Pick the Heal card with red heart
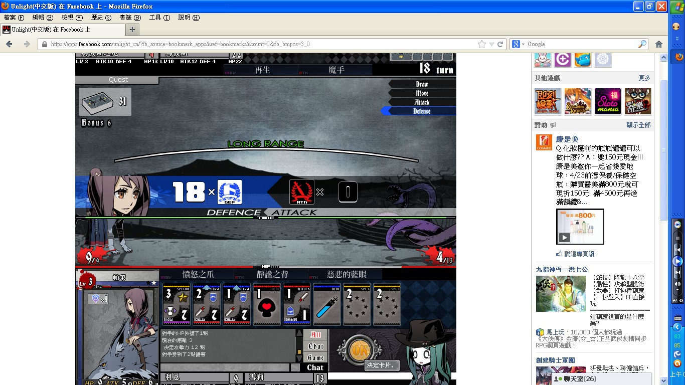The image size is (685, 385). pyautogui.click(x=267, y=304)
